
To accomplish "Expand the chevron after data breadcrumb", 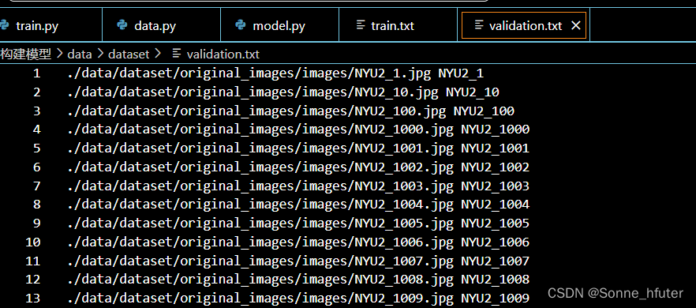I will [100, 54].
